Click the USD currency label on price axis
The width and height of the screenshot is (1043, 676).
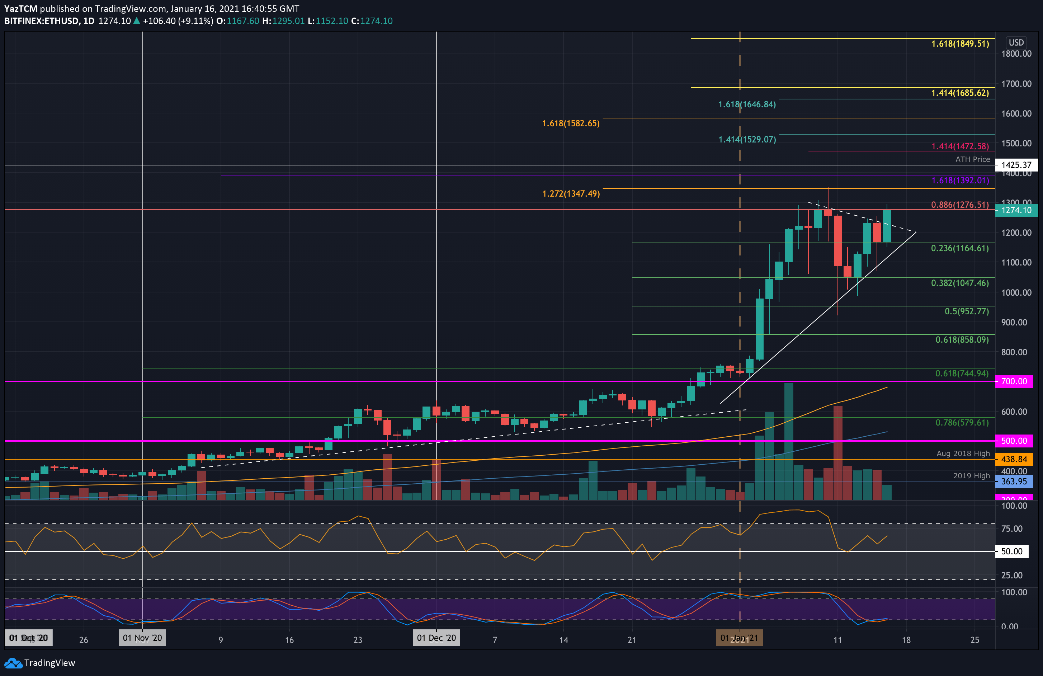[1016, 43]
